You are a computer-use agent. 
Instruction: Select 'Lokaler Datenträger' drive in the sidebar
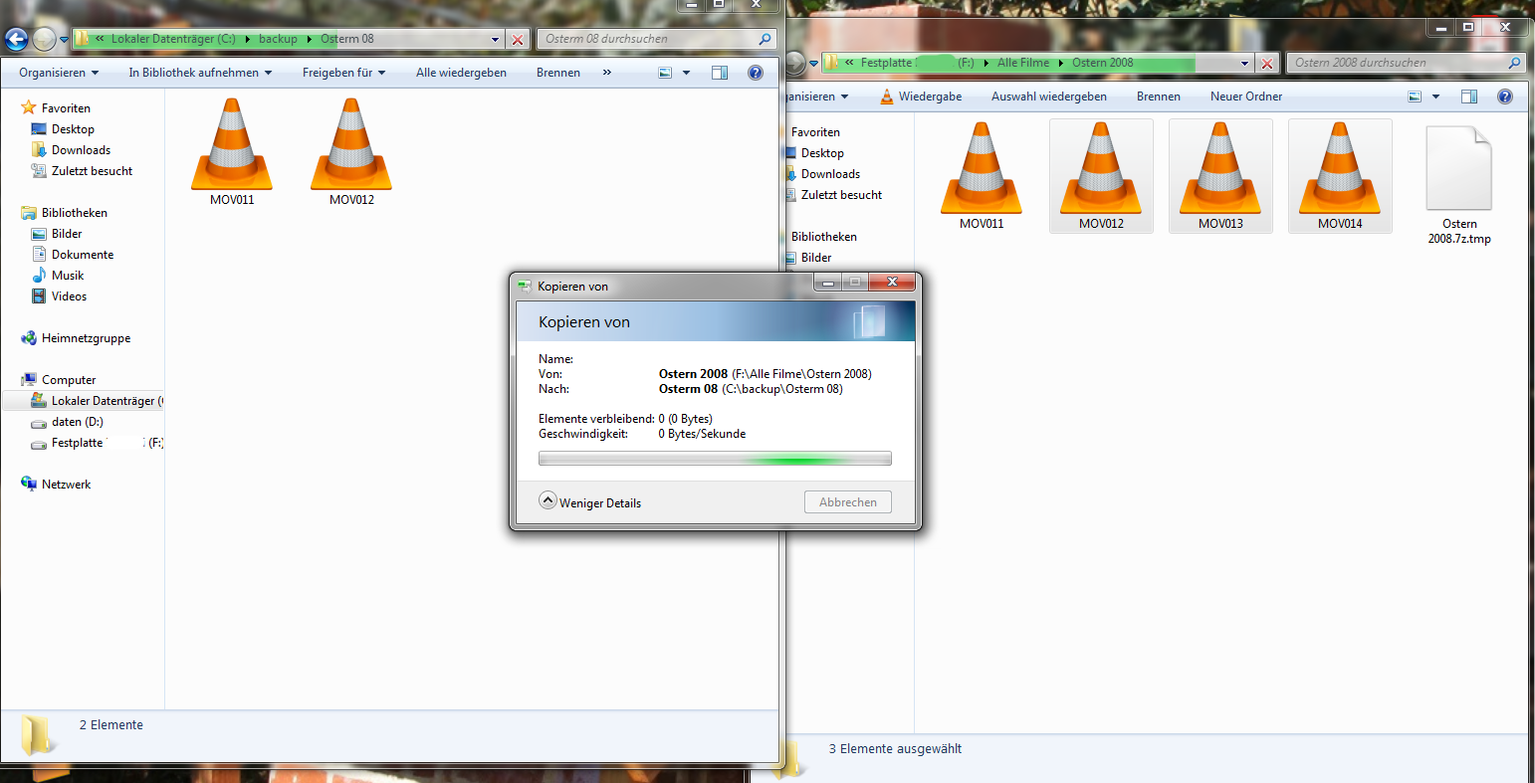84,401
